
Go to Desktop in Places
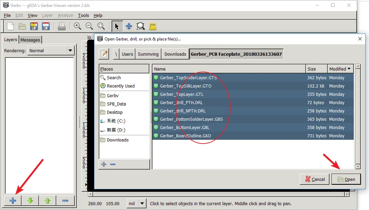(x=115, y=112)
